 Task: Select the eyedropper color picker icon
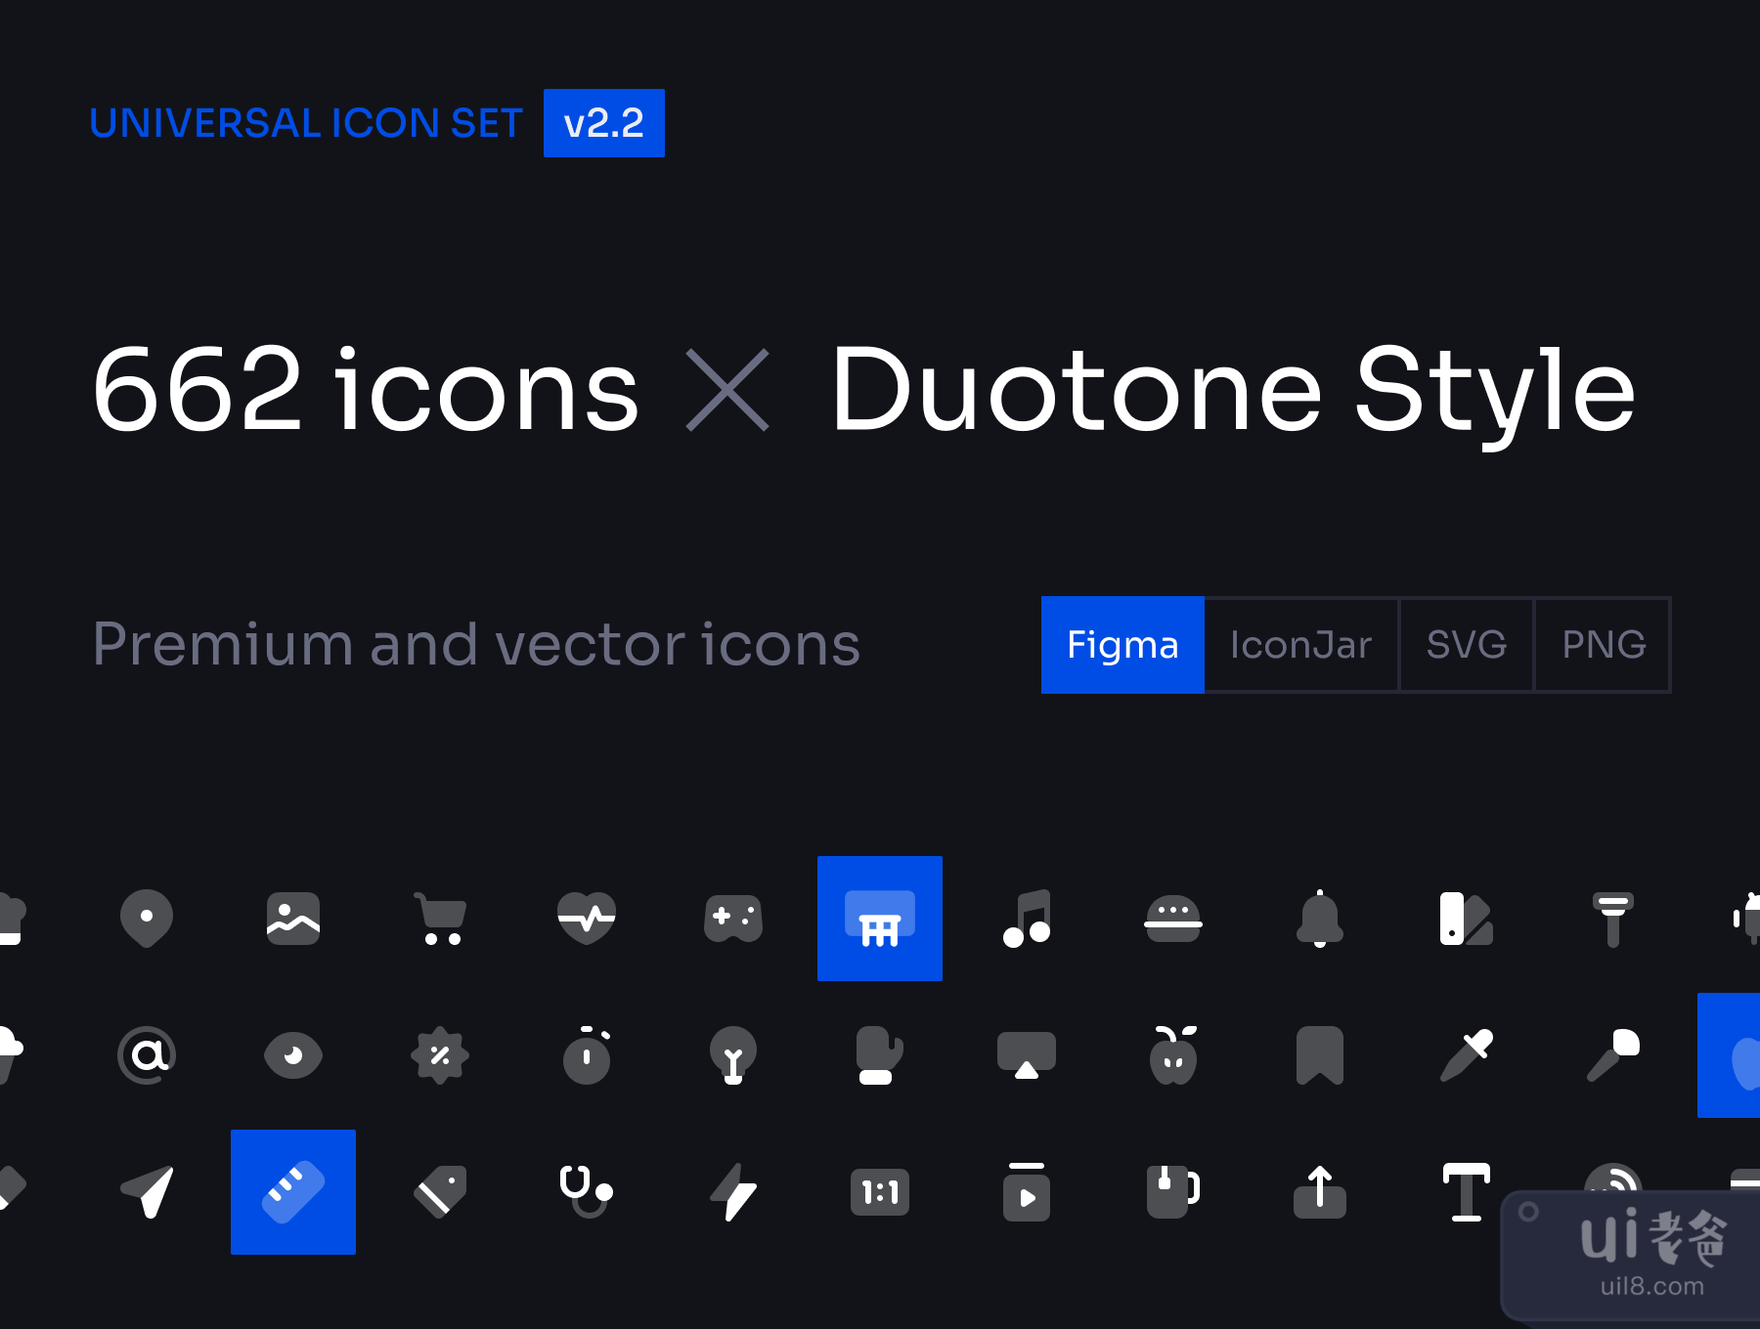1467,1055
